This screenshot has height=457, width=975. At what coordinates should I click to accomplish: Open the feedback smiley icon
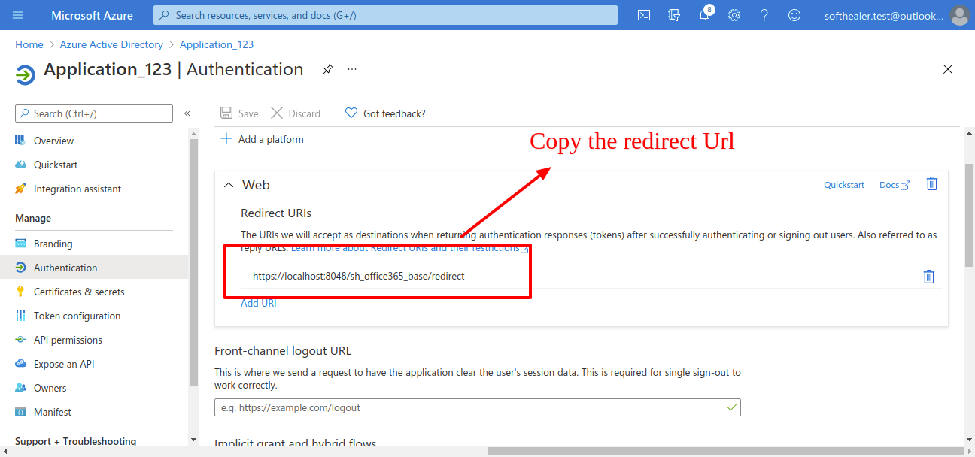[794, 15]
